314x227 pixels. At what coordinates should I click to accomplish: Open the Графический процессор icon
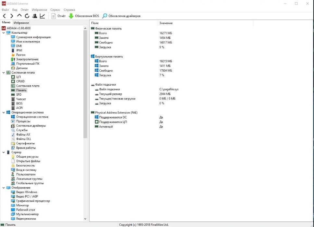tap(13, 201)
